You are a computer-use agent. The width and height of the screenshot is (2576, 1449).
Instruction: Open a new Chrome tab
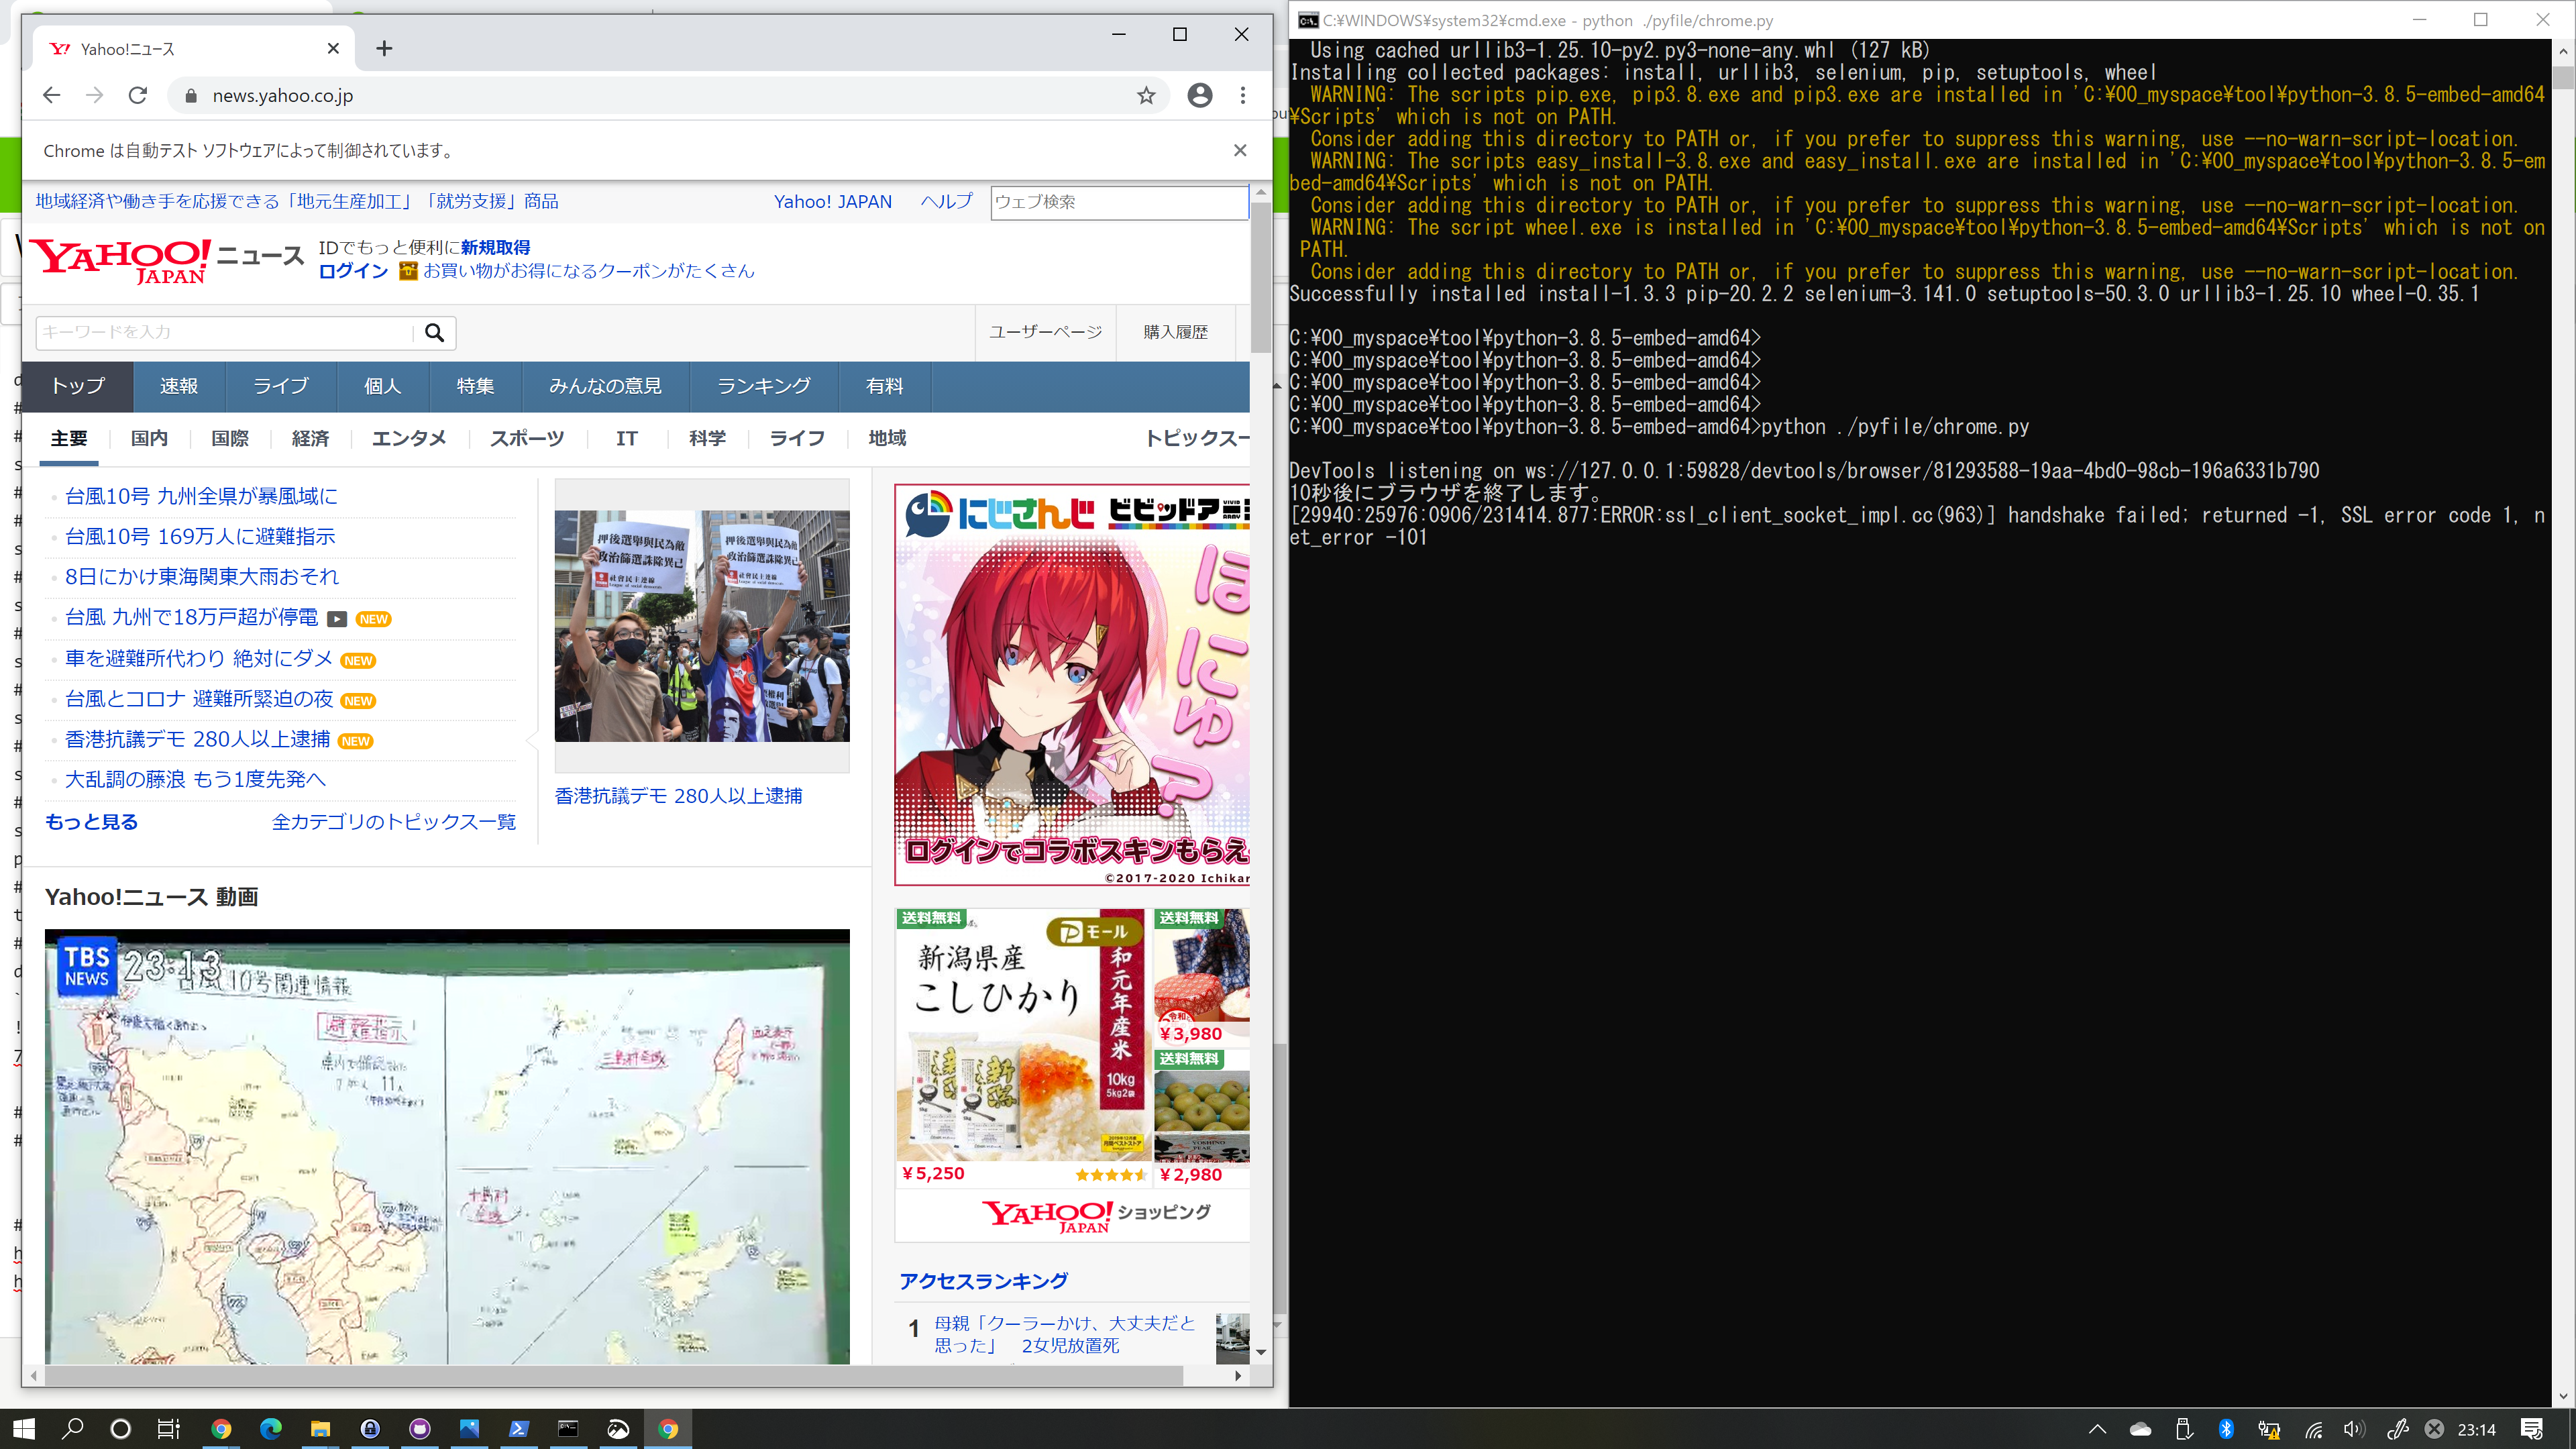tap(384, 48)
